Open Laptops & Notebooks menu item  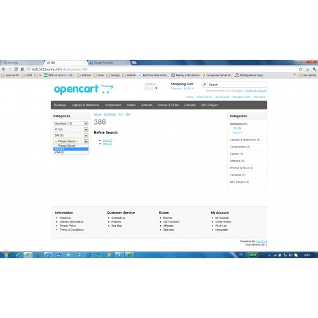[85, 105]
